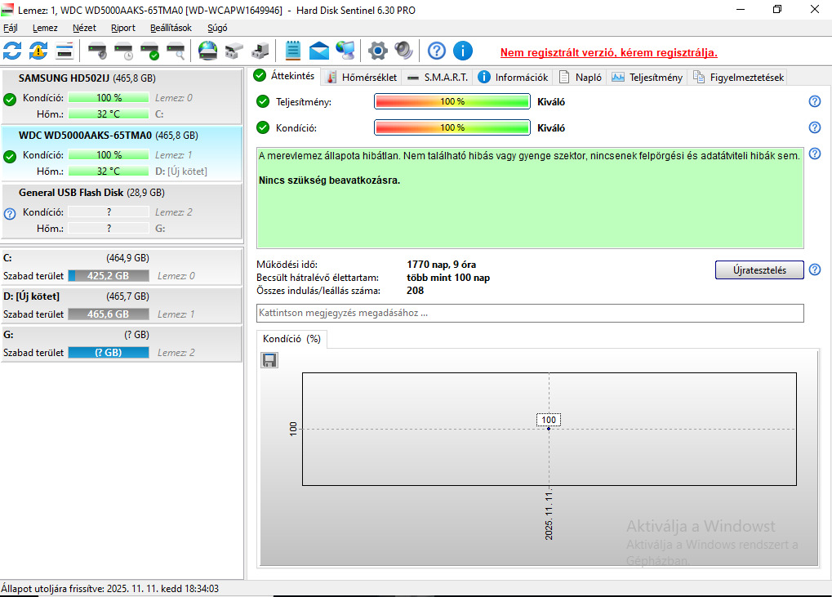Select the D: [Új kötet] partition entry

122,305
